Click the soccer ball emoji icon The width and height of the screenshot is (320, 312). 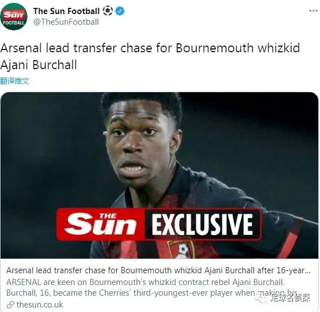click(x=108, y=11)
